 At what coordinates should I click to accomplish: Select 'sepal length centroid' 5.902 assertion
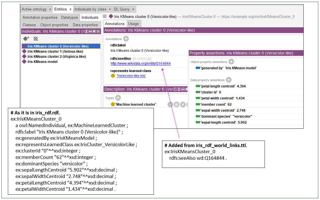[224, 123]
